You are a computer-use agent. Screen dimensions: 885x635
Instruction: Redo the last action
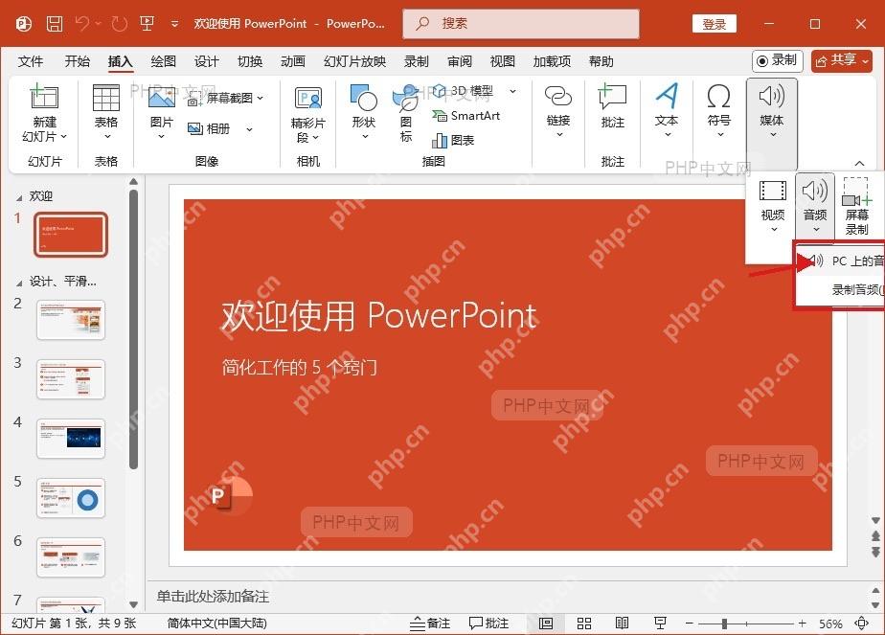[119, 24]
